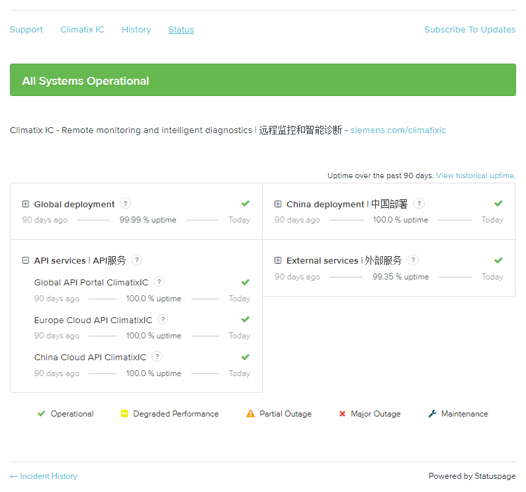Click the Major Outage red cross icon

[342, 414]
